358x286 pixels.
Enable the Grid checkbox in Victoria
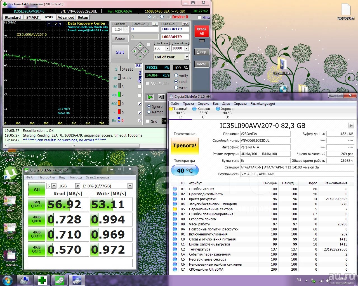coord(147,121)
